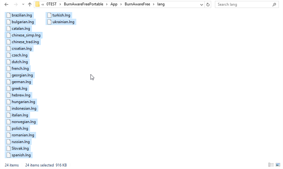
Task: Select the russian.lng file name
Action: point(21,142)
